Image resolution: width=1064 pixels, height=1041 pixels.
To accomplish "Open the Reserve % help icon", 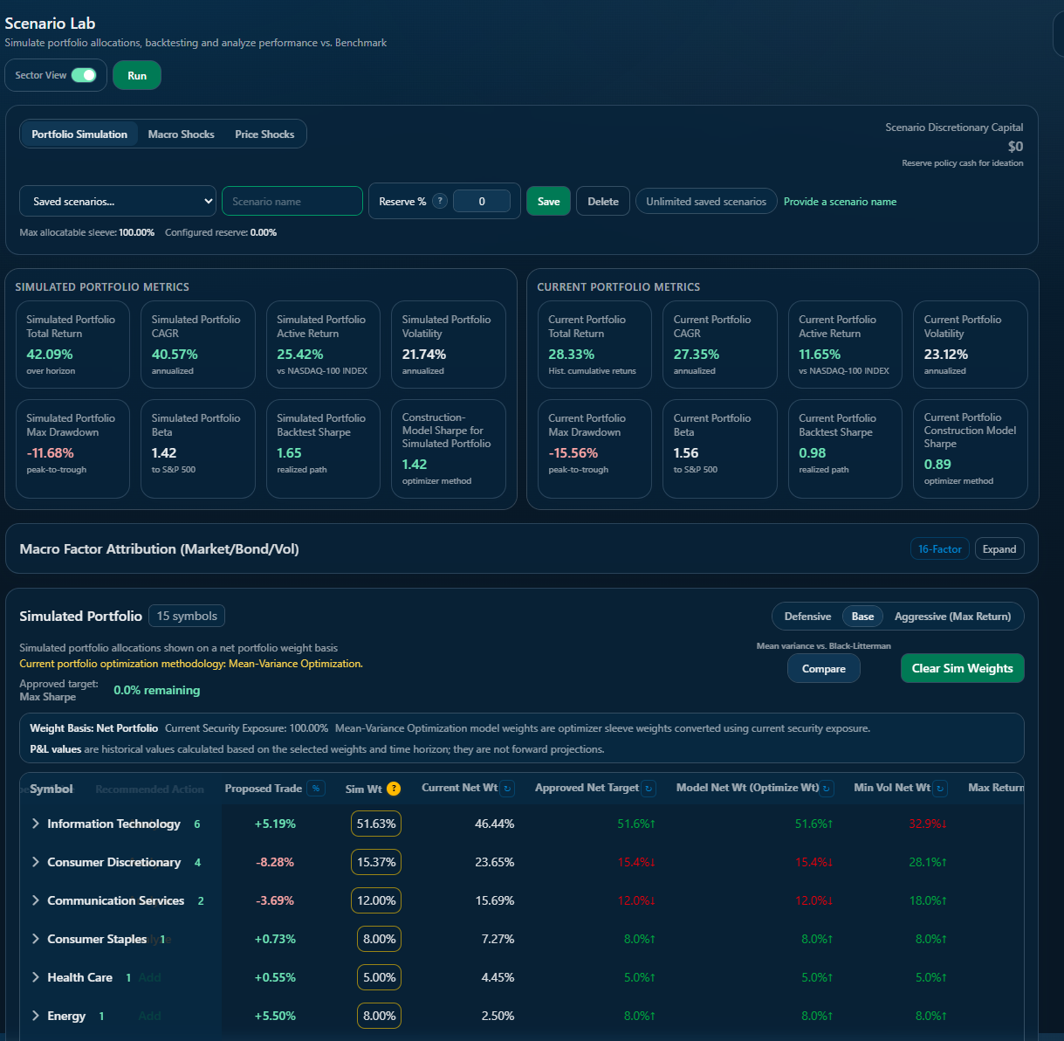I will (440, 201).
